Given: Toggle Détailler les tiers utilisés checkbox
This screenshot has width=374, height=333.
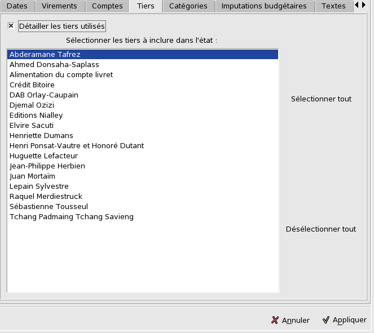Looking at the screenshot, I should [11, 26].
